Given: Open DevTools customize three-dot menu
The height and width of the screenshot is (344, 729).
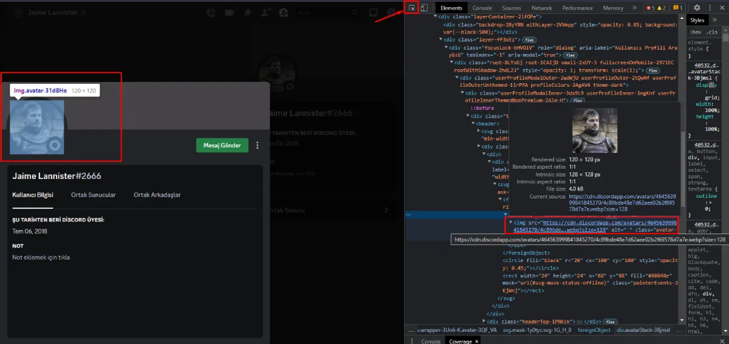Looking at the screenshot, I should [711, 8].
